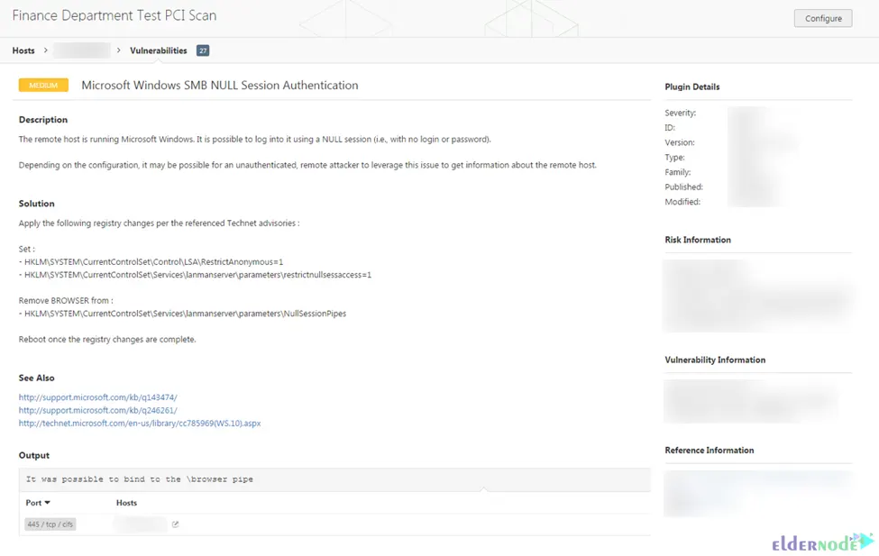Click the Remove BROWSER from line
The width and height of the screenshot is (879, 556).
click(66, 300)
